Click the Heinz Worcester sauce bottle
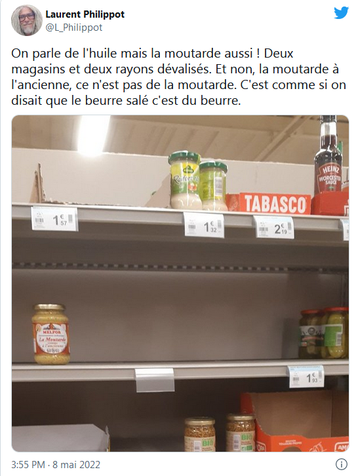The width and height of the screenshot is (356, 476). 328,155
